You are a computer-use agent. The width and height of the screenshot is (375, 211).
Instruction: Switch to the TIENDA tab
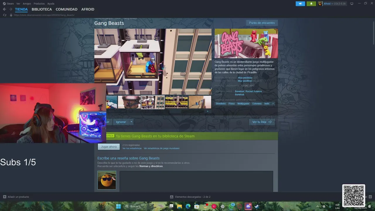pyautogui.click(x=21, y=9)
